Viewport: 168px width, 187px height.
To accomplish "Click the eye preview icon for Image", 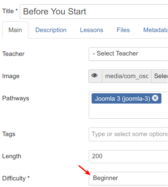I will [95, 76].
